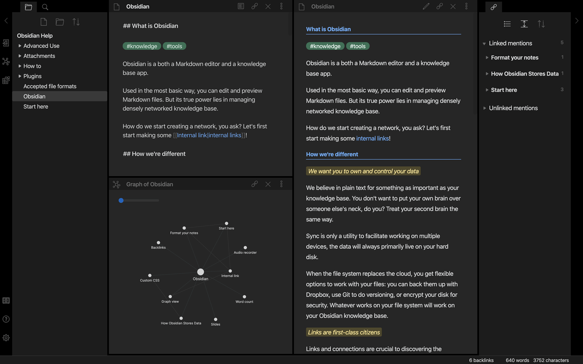Open the search tab icon
The width and height of the screenshot is (583, 364).
pyautogui.click(x=45, y=7)
